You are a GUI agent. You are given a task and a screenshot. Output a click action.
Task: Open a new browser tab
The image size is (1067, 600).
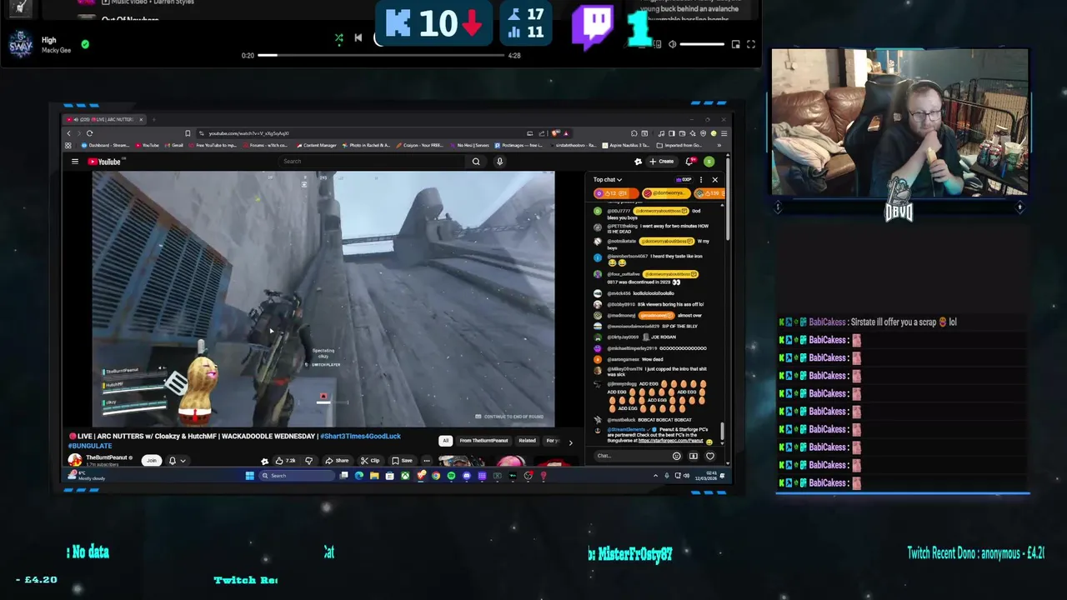point(153,120)
